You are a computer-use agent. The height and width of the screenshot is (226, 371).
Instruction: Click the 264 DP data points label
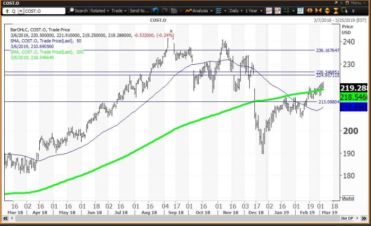tap(347, 218)
